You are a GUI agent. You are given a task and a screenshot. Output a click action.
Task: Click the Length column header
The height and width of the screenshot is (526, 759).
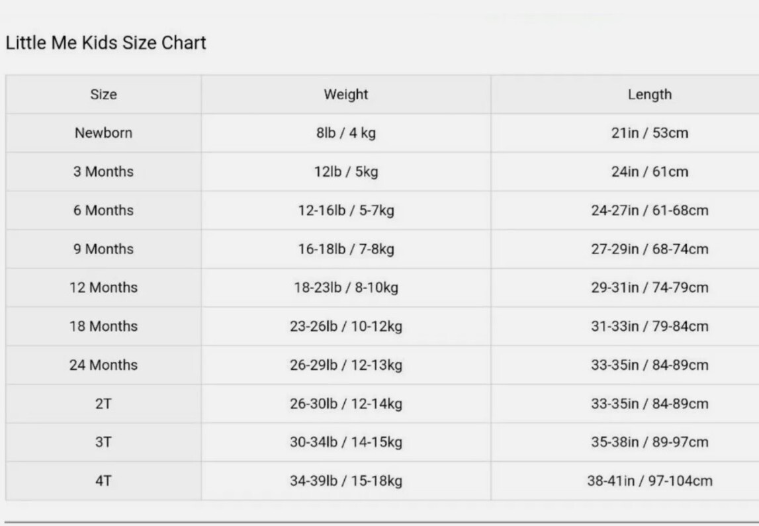649,95
